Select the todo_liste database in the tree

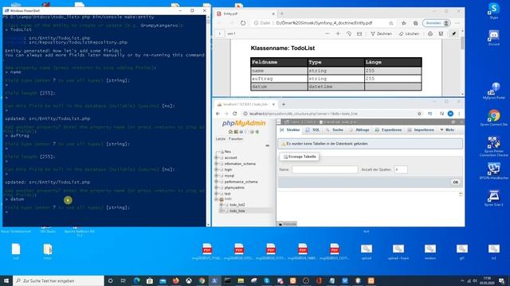tap(237, 211)
